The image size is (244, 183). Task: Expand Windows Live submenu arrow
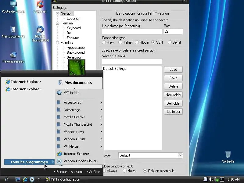tap(101, 132)
